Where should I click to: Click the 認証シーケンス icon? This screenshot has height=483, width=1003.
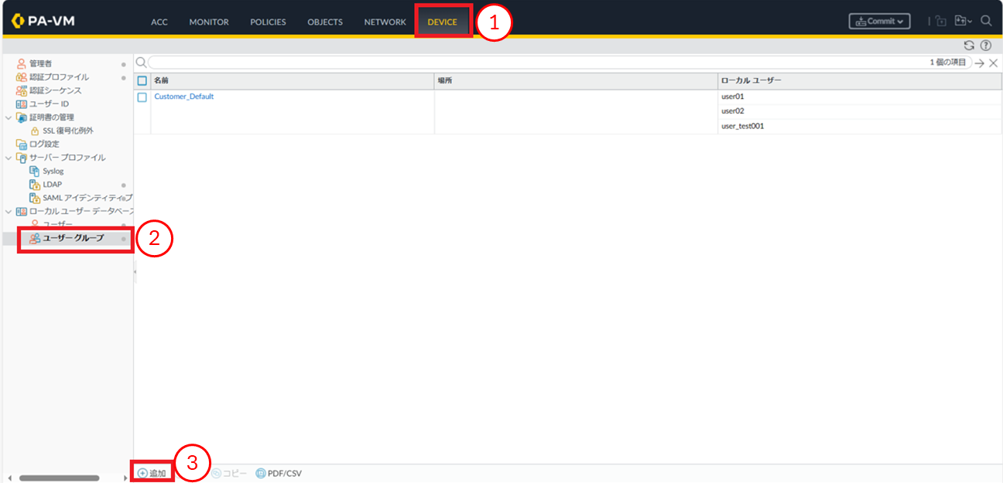(x=22, y=90)
